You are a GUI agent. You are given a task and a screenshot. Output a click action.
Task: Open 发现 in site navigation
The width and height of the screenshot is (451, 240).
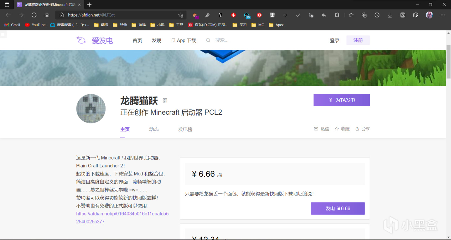point(156,40)
